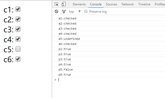Select the Console tab
Screen dimensions: 165x98
(96, 4)
